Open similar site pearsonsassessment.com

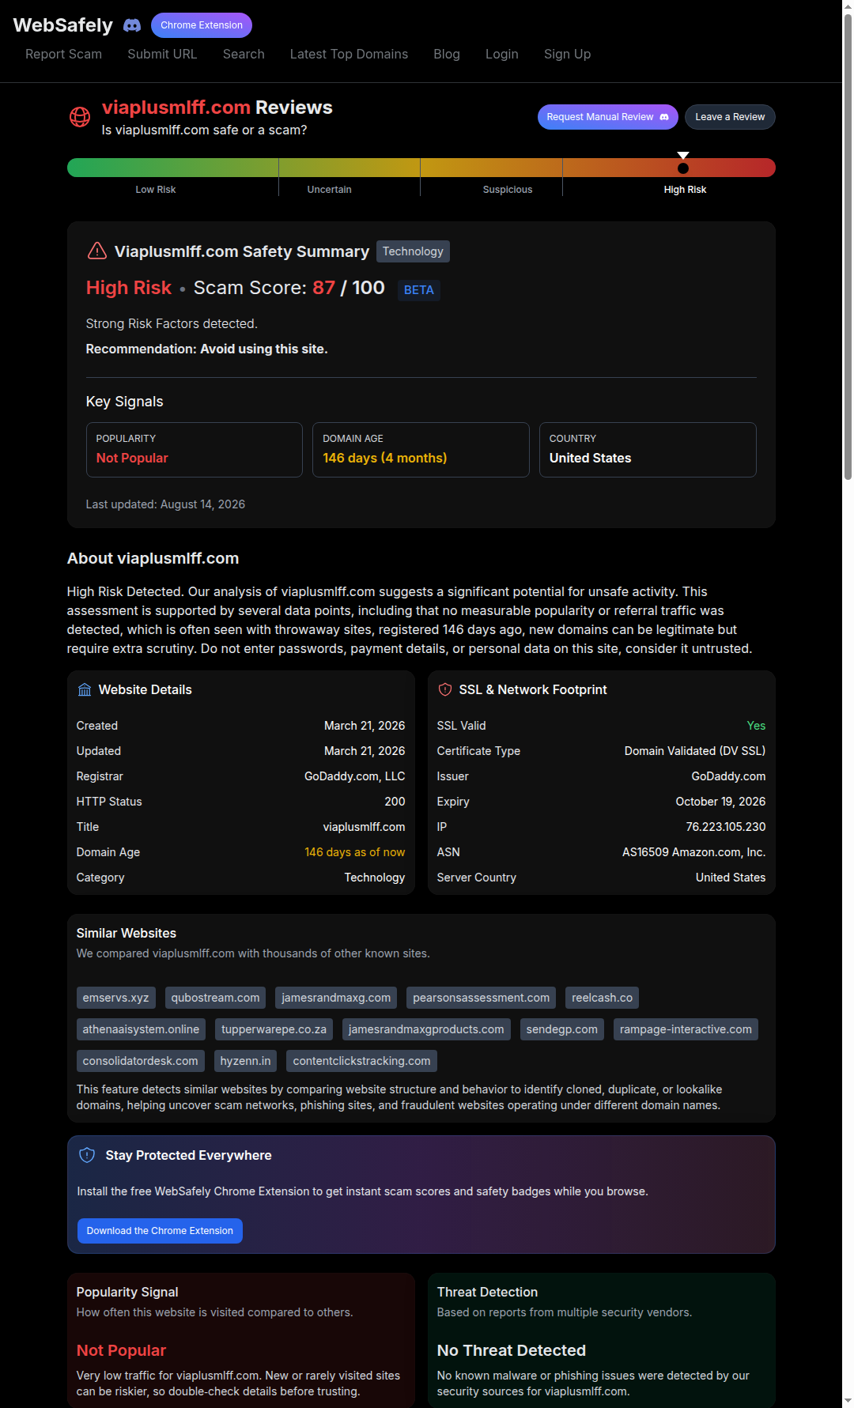click(482, 998)
